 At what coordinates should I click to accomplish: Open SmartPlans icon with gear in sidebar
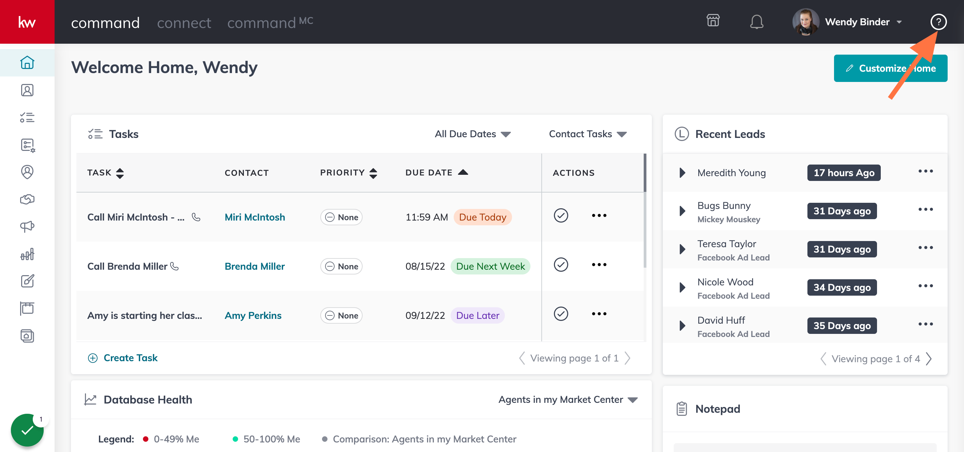coord(27,145)
